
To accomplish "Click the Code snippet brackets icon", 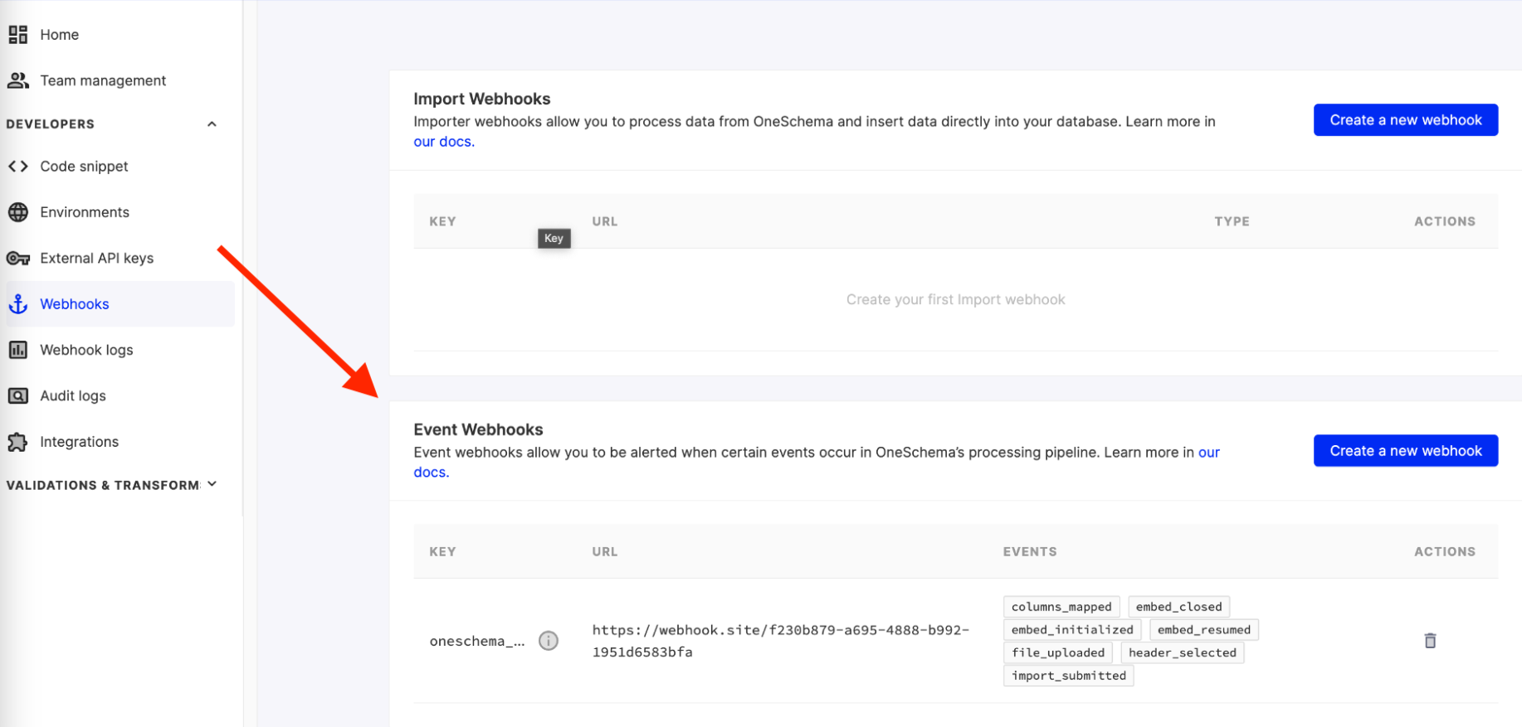I will pyautogui.click(x=18, y=167).
